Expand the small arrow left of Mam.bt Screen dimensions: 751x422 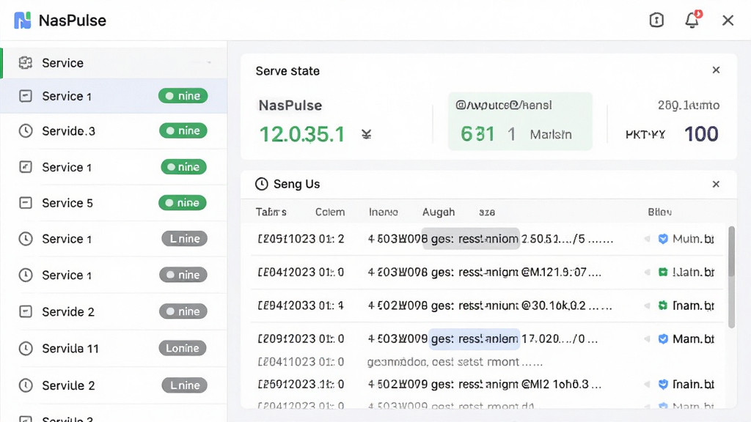[647, 338]
